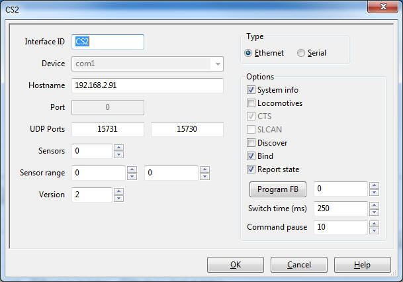Viewport: 403px width, 282px height.
Task: Decrease the Program FB value
Action: [375, 192]
